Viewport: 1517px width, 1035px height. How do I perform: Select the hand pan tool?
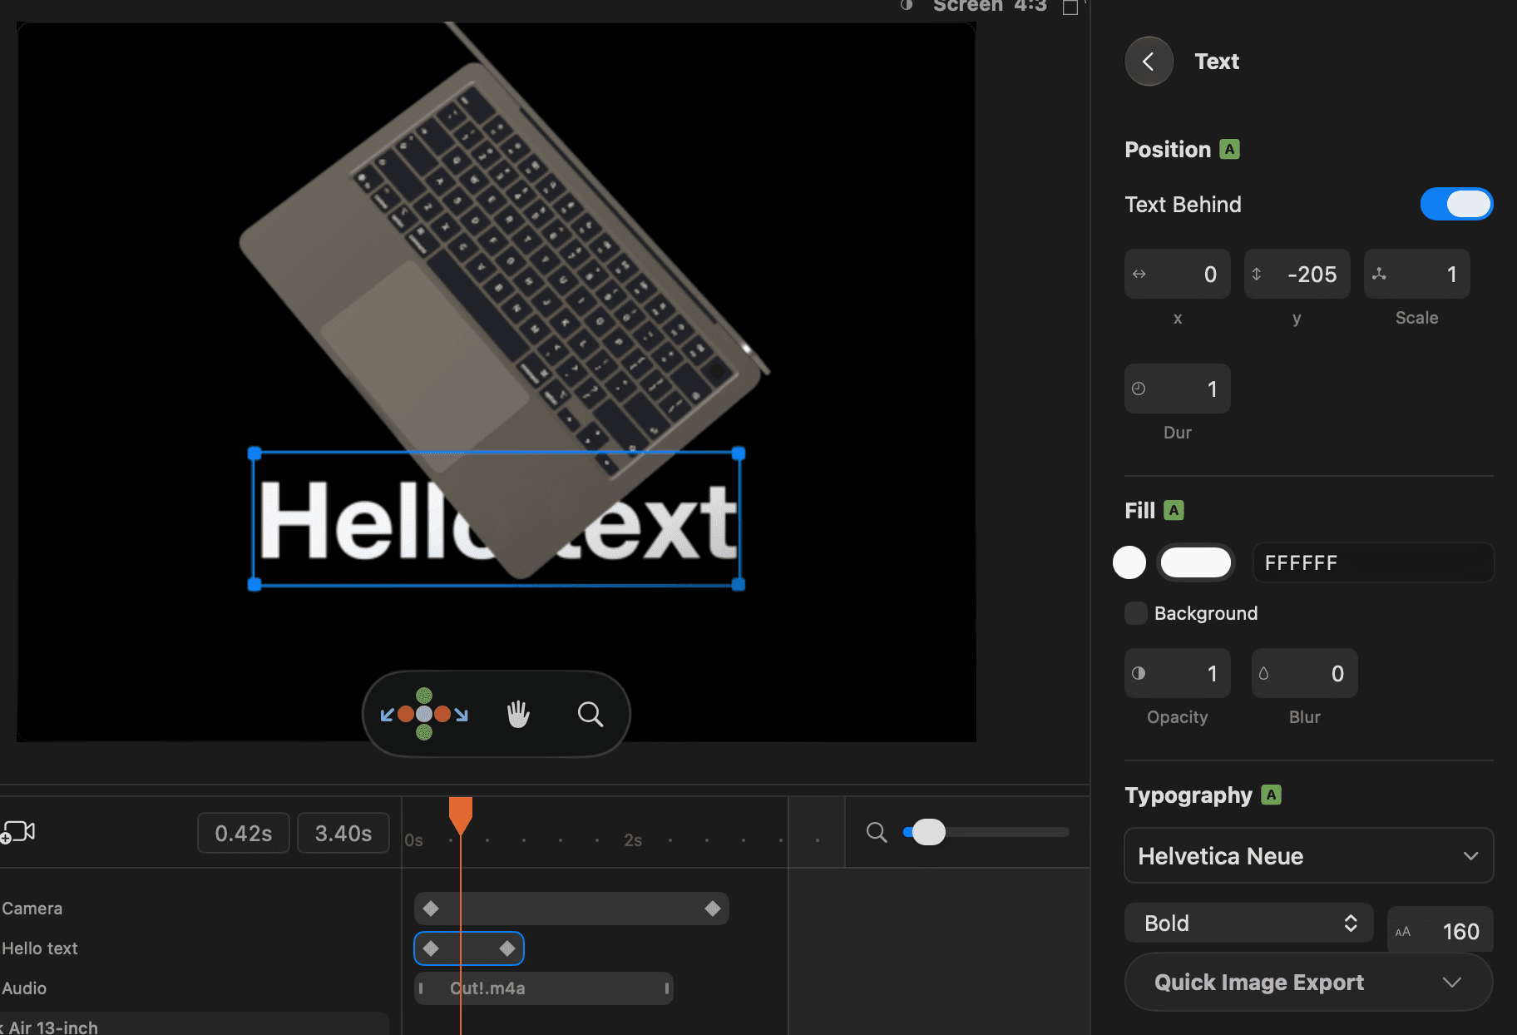click(518, 714)
